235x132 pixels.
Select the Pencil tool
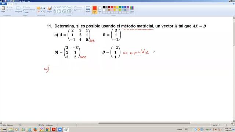click(x=39, y=8)
